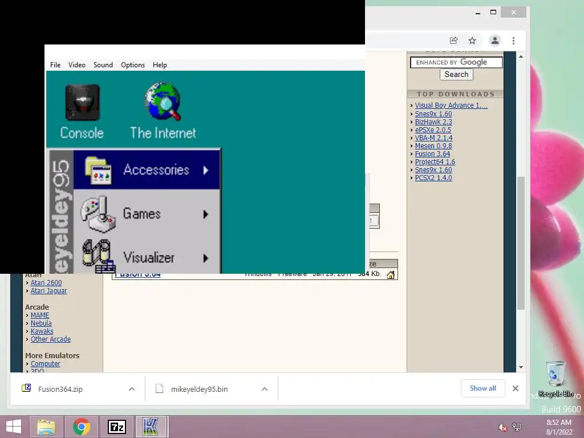
Task: Open the downloaded Fusion364.zip file
Action: pos(60,389)
